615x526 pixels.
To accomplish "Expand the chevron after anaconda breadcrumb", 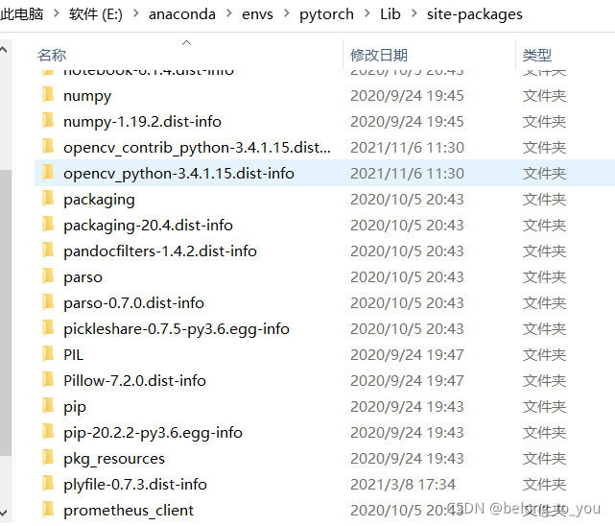I will (228, 13).
